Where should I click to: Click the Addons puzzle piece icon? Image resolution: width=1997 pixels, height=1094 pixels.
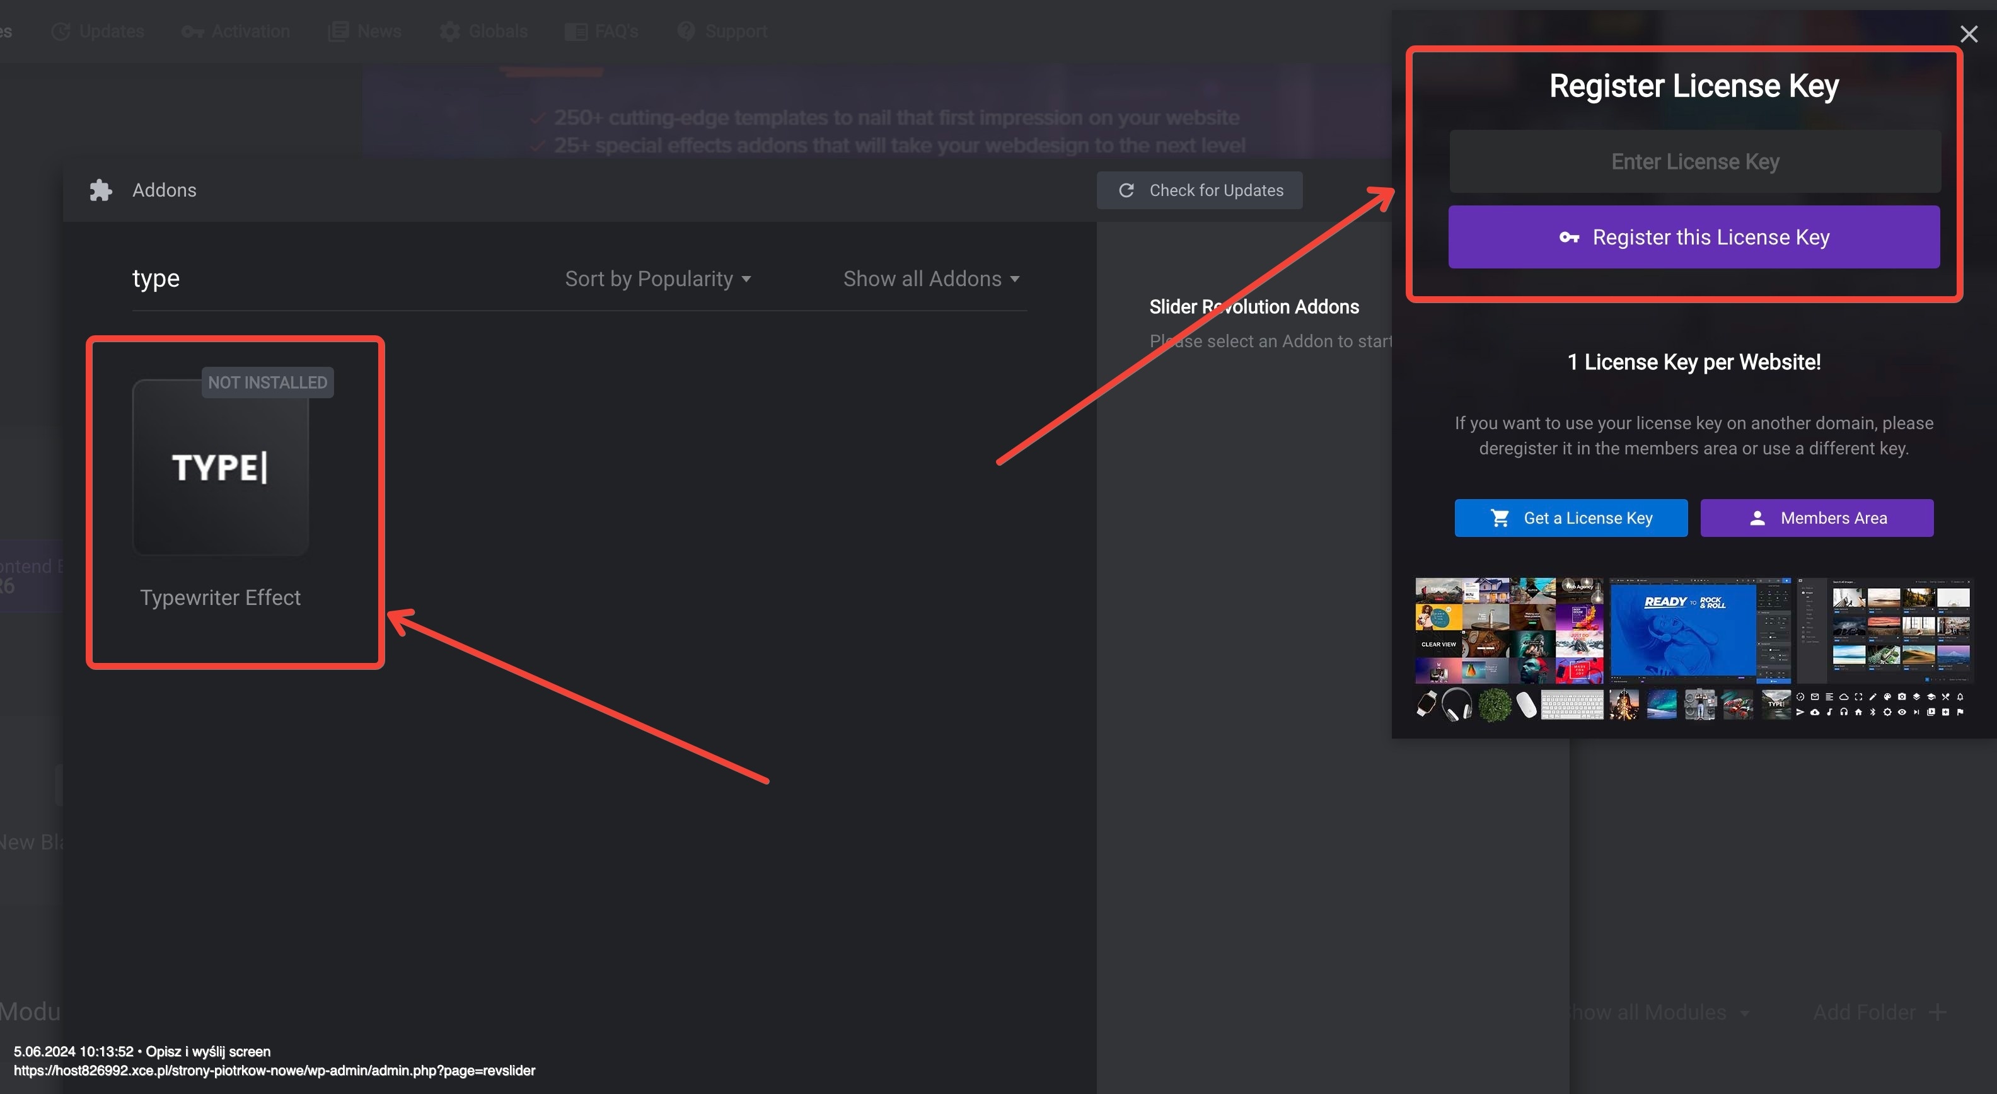(x=101, y=190)
